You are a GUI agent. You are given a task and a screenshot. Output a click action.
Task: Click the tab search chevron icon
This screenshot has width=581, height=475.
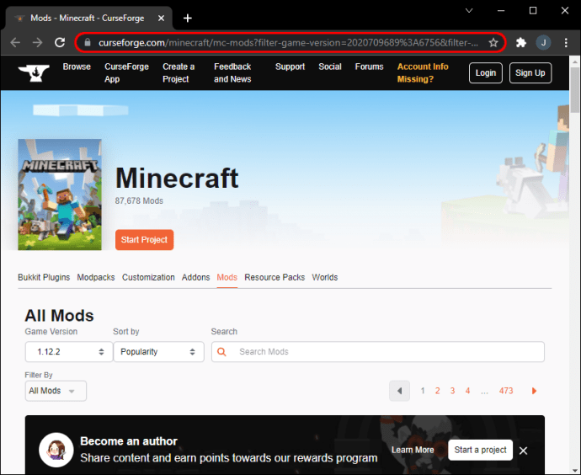[x=469, y=11]
